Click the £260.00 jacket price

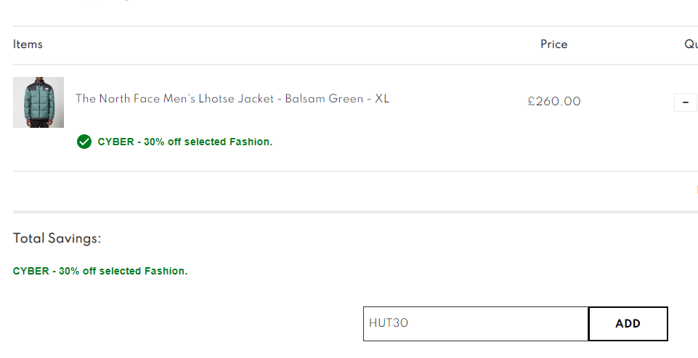(553, 102)
